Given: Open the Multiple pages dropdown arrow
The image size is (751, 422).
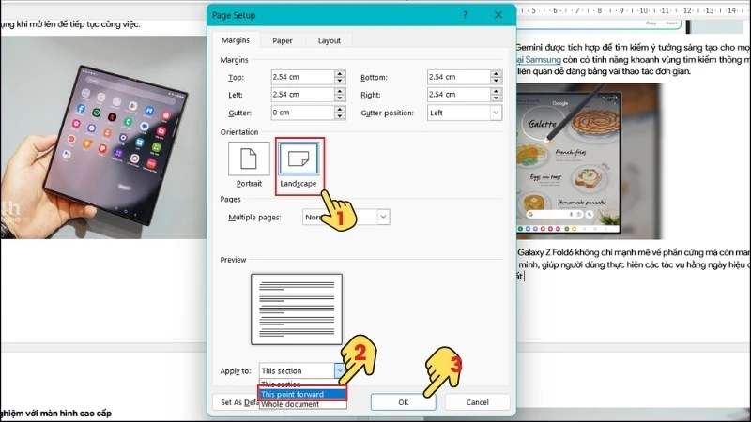Looking at the screenshot, I should (383, 217).
